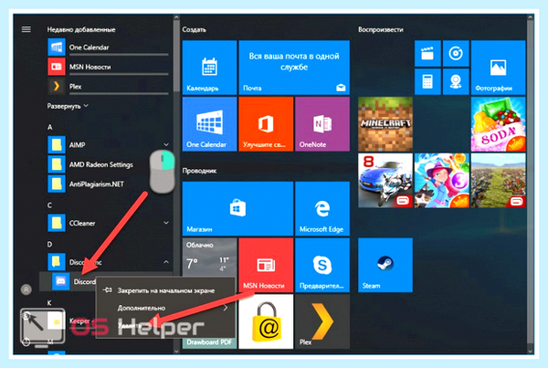Open the Calculator small tile
This screenshot has height=368, width=548.
coord(427,82)
